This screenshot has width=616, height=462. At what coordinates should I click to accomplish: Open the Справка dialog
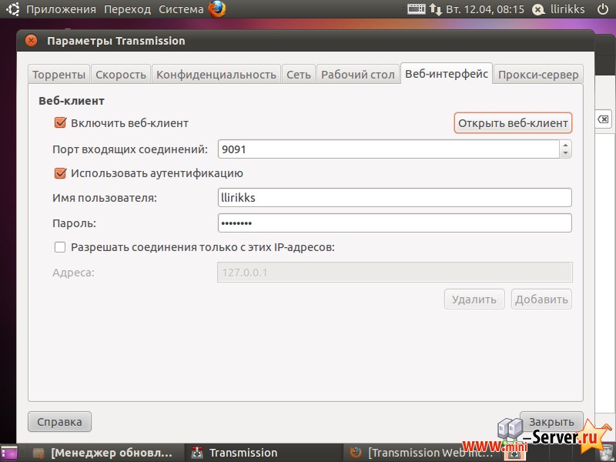[59, 421]
